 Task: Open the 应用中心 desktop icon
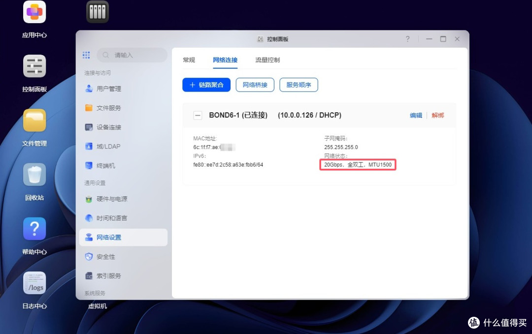click(x=34, y=12)
